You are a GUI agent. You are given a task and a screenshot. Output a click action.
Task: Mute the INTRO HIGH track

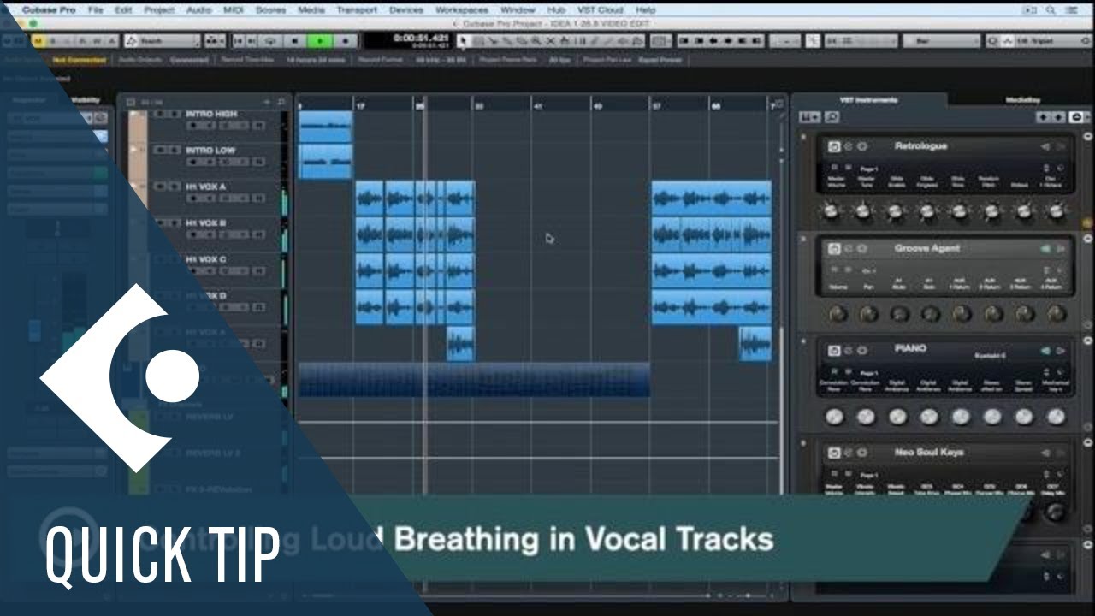tap(159, 114)
